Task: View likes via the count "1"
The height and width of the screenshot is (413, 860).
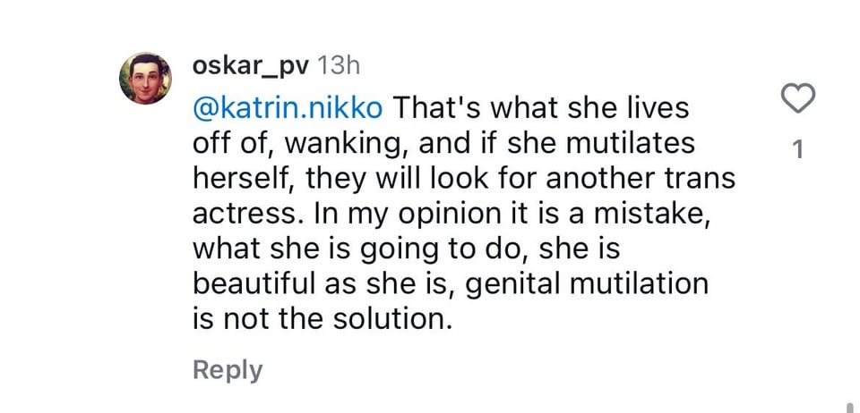Action: [x=798, y=150]
